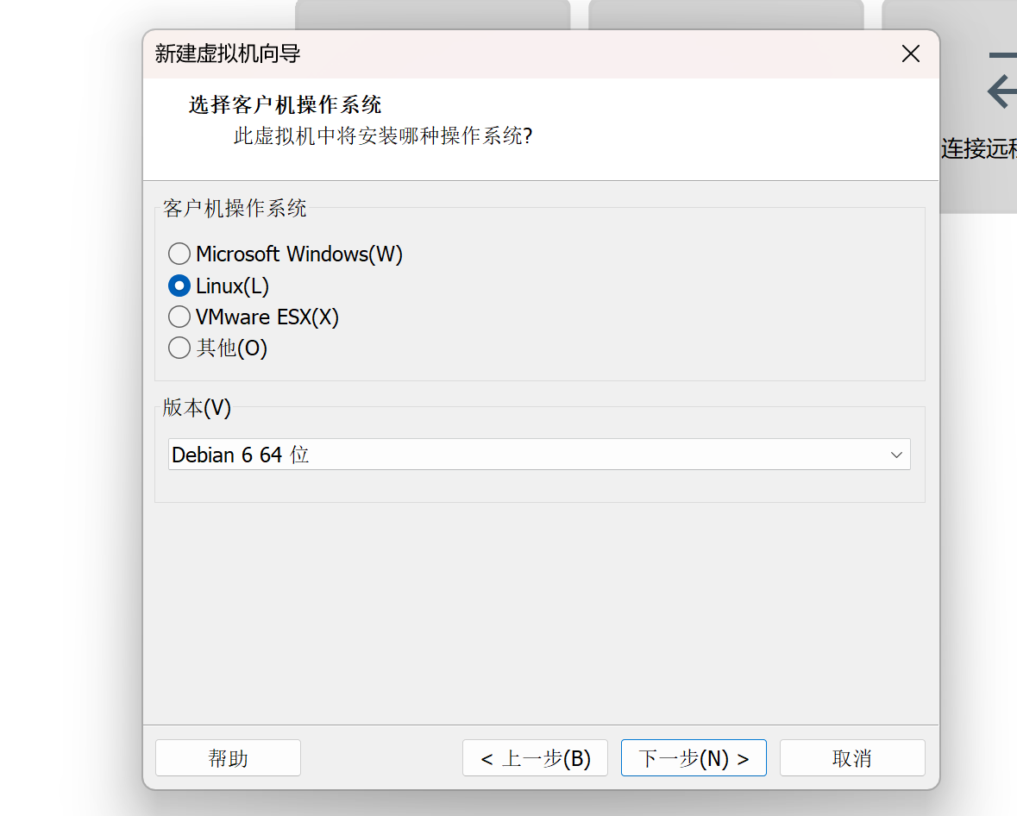Image resolution: width=1017 pixels, height=816 pixels.
Task: Click the leftmost gray card behind the dialog
Action: [431, 14]
